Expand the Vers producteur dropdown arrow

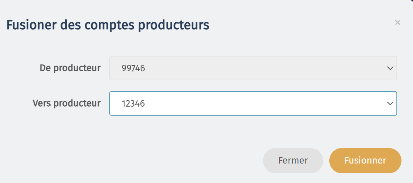coord(390,104)
